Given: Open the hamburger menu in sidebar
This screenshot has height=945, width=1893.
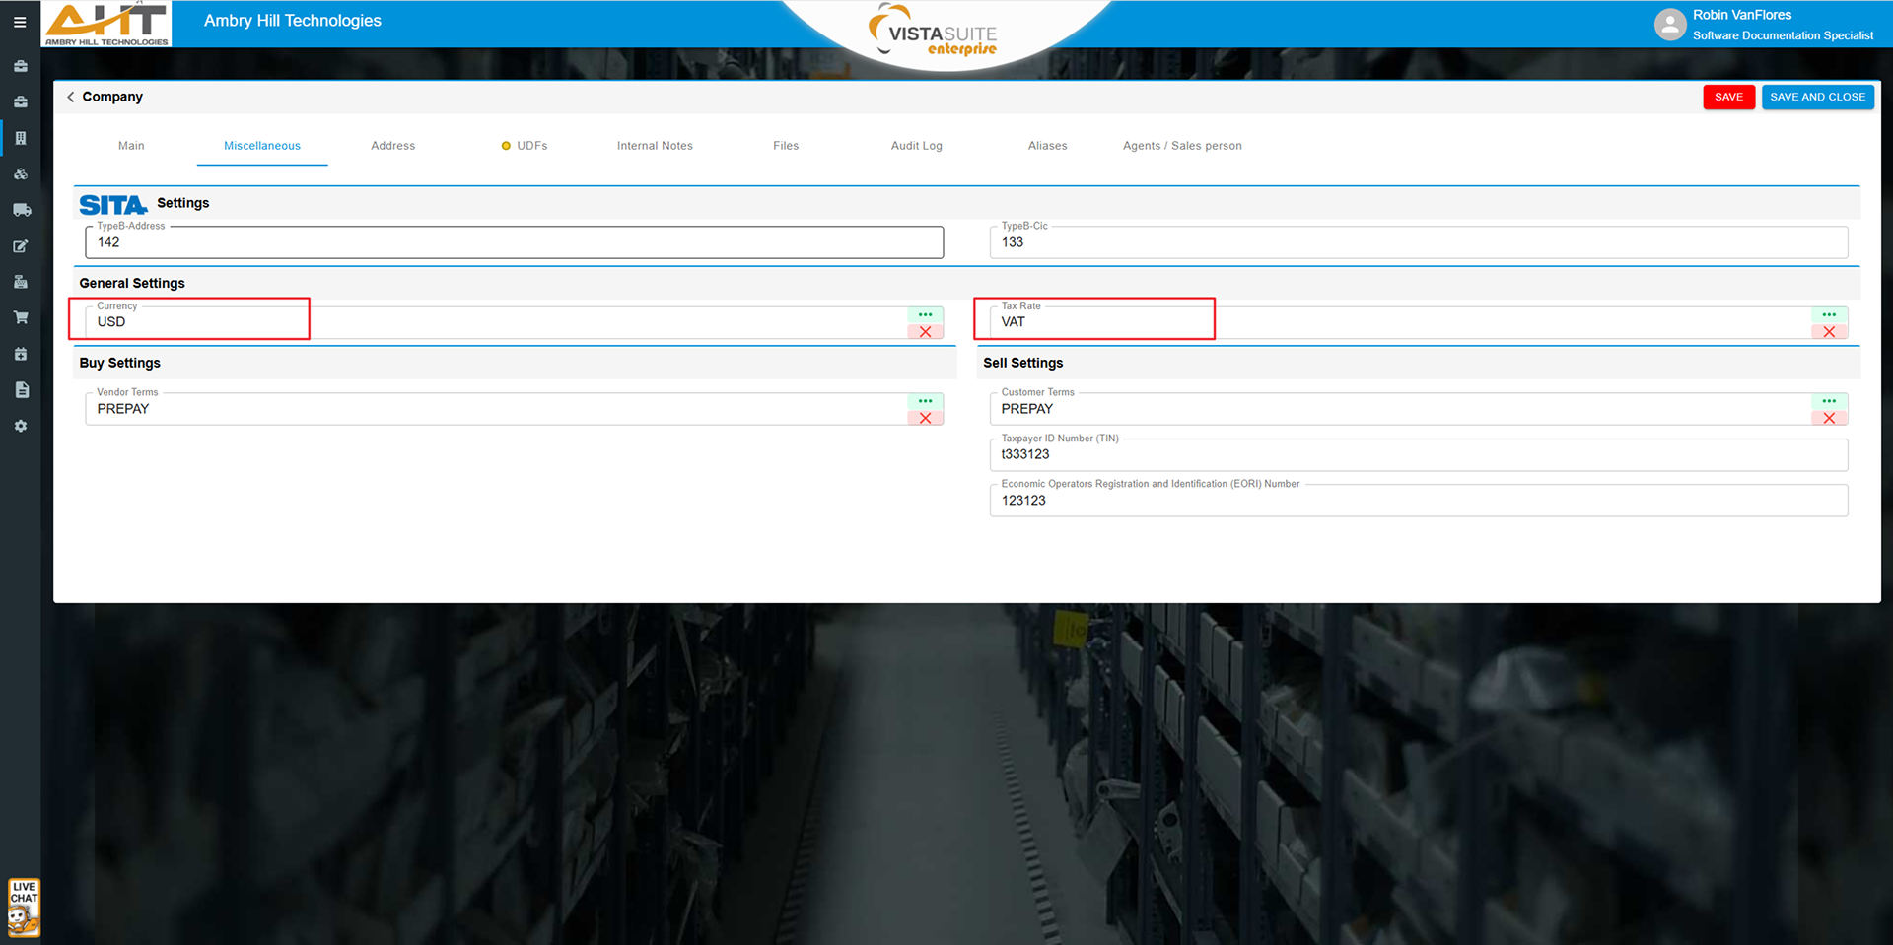Looking at the screenshot, I should [x=20, y=22].
